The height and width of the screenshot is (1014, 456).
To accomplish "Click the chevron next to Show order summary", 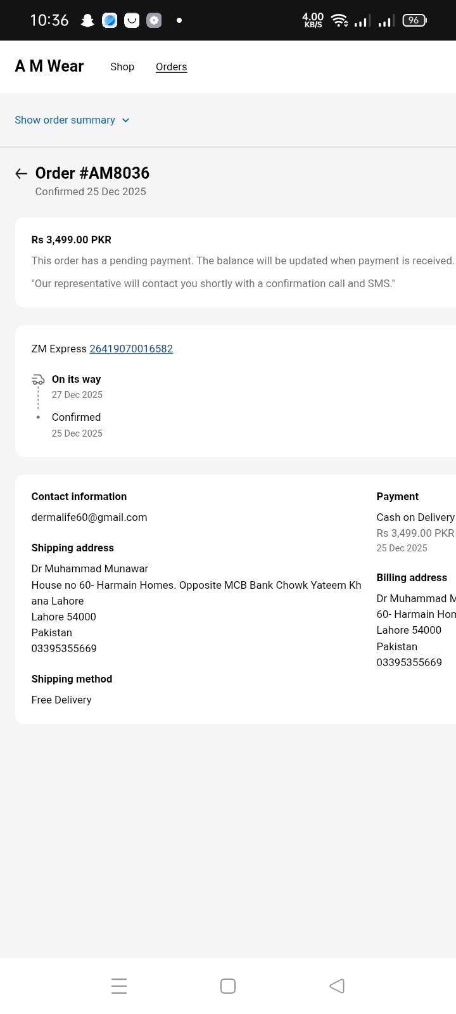I will point(125,120).
